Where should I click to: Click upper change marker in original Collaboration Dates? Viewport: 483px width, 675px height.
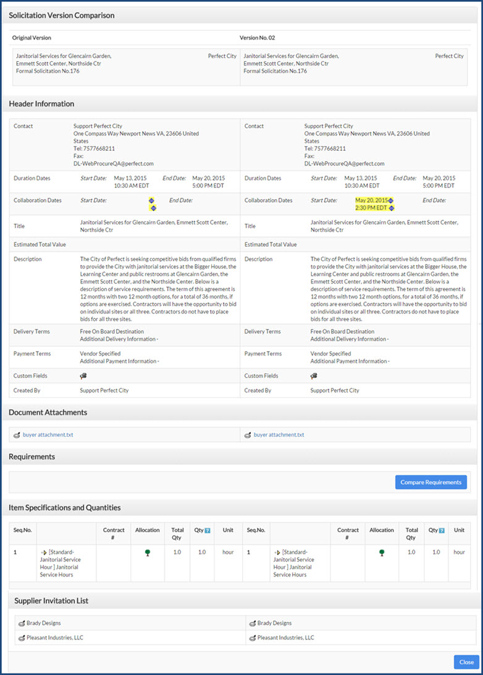tap(151, 201)
